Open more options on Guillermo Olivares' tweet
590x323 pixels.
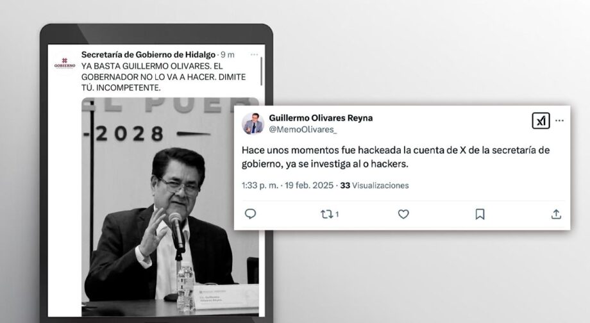(x=559, y=120)
